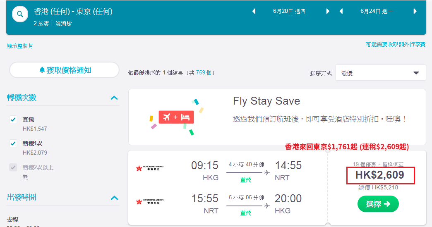This screenshot has height=227, width=432.
Task: Click the Fly Stay Save flight-hotel icon
Action: coord(176,117)
